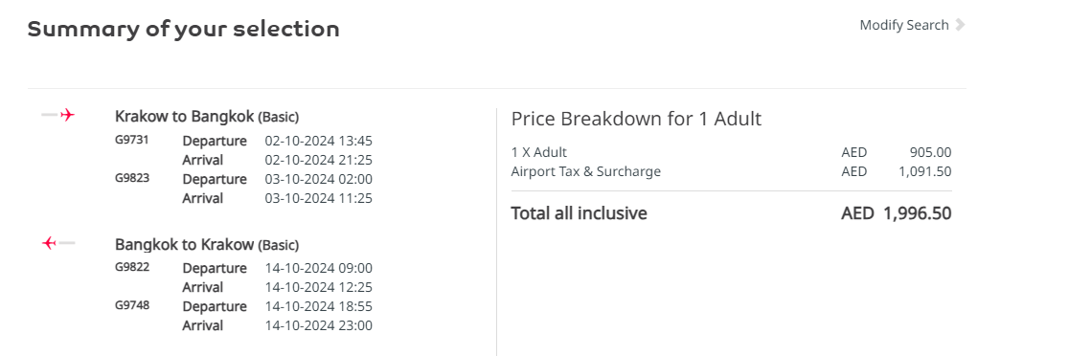Click departure time 02-10-2024 13:45

pyautogui.click(x=318, y=141)
